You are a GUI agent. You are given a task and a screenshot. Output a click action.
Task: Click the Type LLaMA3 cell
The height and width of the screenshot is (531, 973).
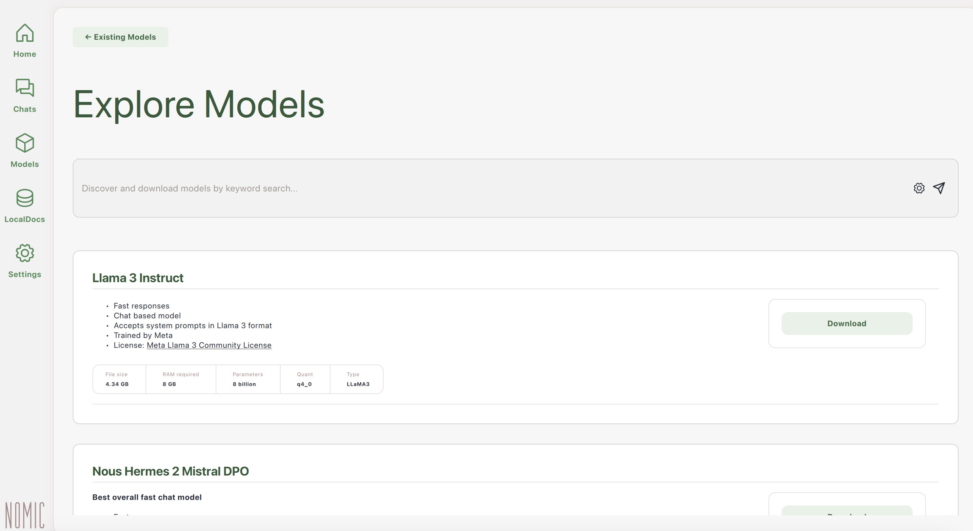(357, 379)
